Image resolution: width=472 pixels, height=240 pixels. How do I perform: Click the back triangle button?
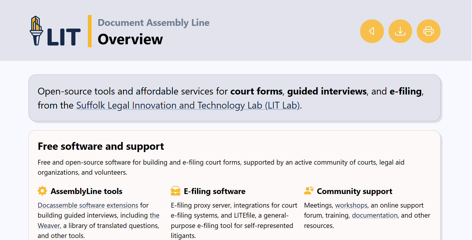point(372,31)
